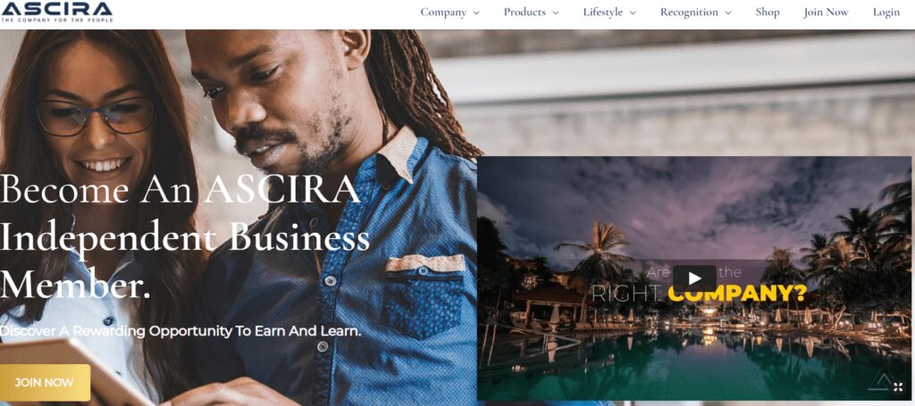Click the 'Become An ASCIRA' headline
Viewport: 915px width, 406px height.
point(180,190)
